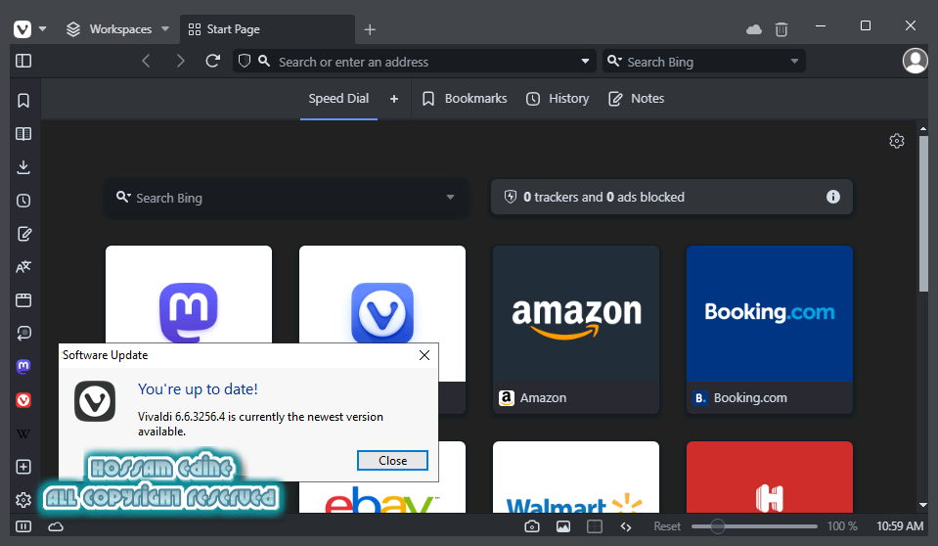Open the Downloads panel
This screenshot has width=938, height=546.
pyautogui.click(x=23, y=167)
